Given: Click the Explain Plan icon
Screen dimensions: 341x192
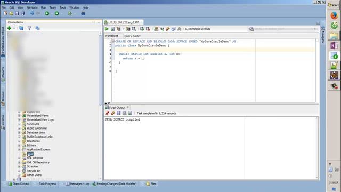Looking at the screenshot, I should click(118, 29).
